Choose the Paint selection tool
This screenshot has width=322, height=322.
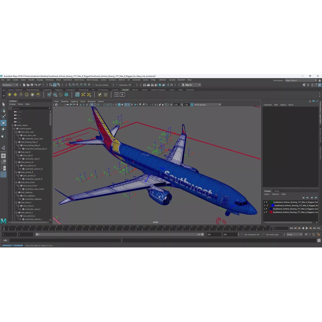click(x=4, y=117)
